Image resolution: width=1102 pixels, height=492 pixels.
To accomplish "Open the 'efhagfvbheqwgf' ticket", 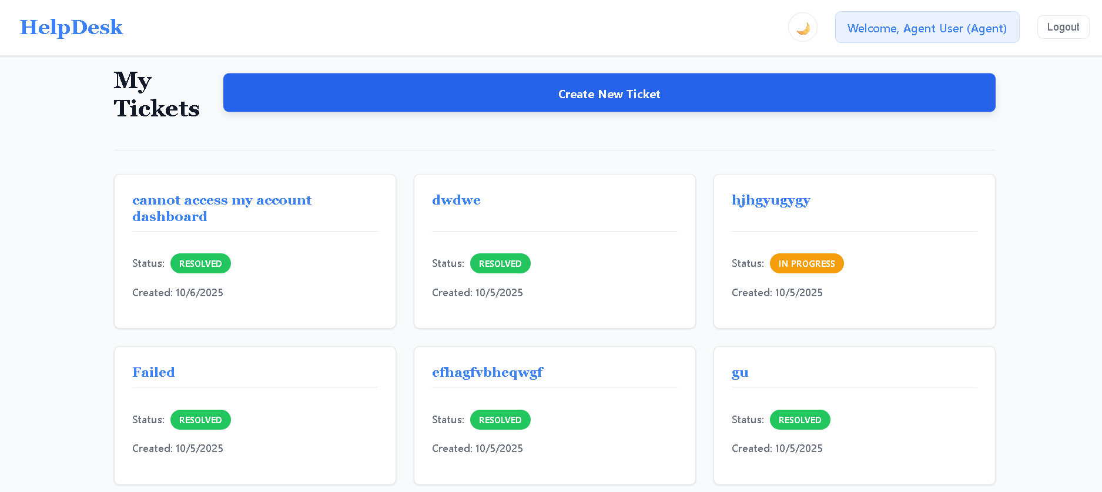I will click(x=487, y=373).
